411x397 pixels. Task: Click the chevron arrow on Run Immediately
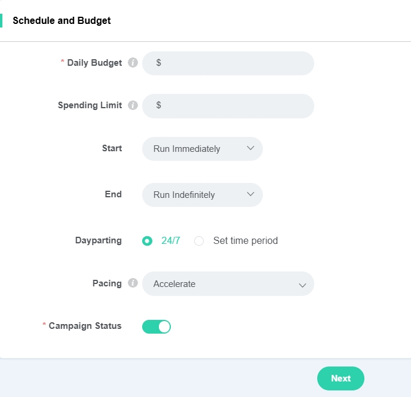pos(250,148)
